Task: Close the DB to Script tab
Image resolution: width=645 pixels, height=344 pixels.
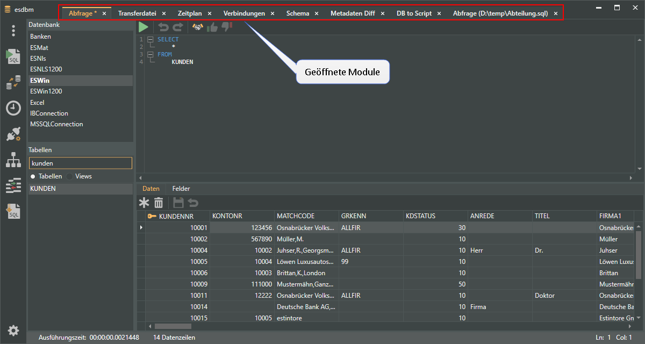Action: tap(439, 13)
